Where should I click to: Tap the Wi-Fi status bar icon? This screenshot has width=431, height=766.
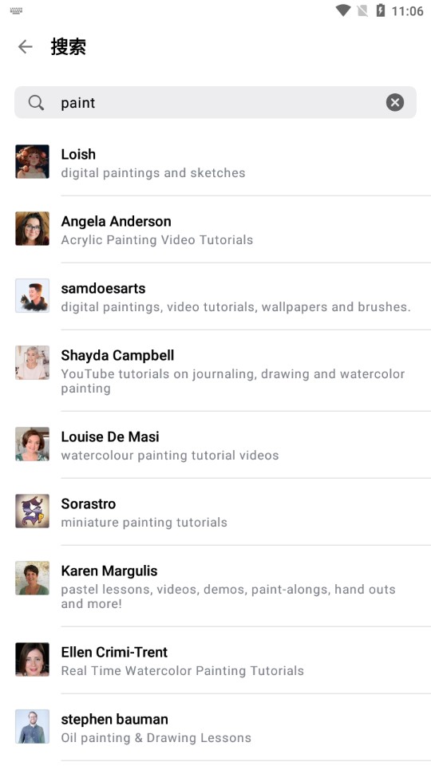coord(343,10)
